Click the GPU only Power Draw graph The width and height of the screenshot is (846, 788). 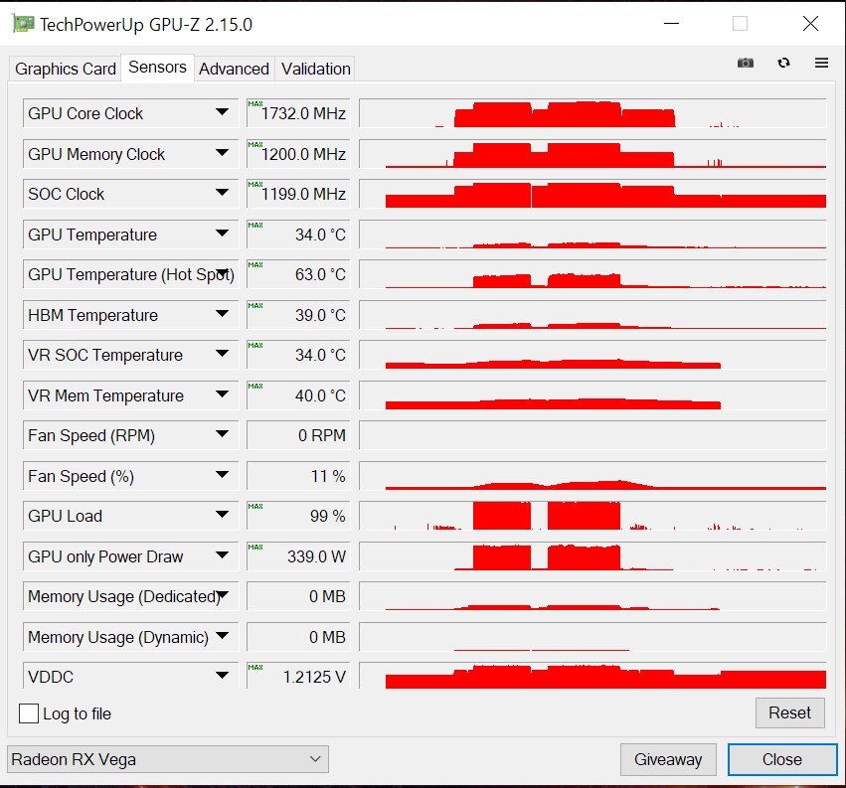coord(592,556)
